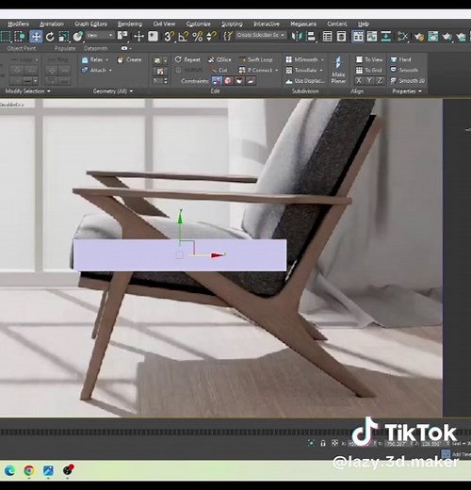Open the Layer Explorer icon
471x490 pixels.
[x=341, y=37]
